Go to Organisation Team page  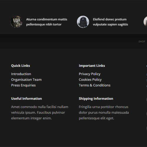(26, 80)
